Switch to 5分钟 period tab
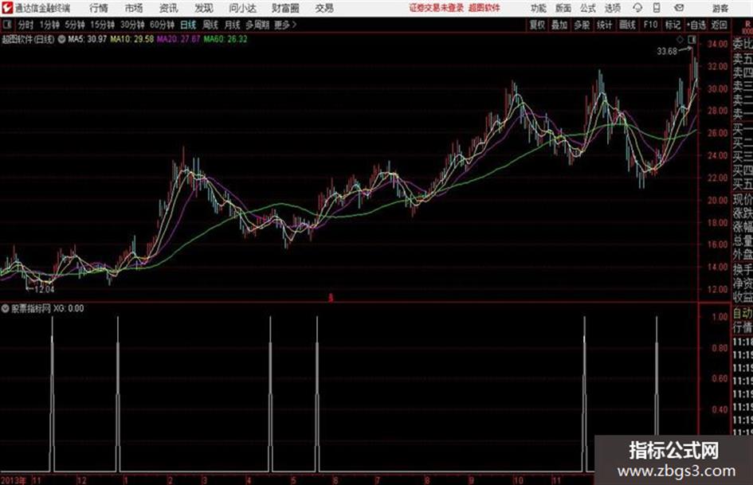 75,25
